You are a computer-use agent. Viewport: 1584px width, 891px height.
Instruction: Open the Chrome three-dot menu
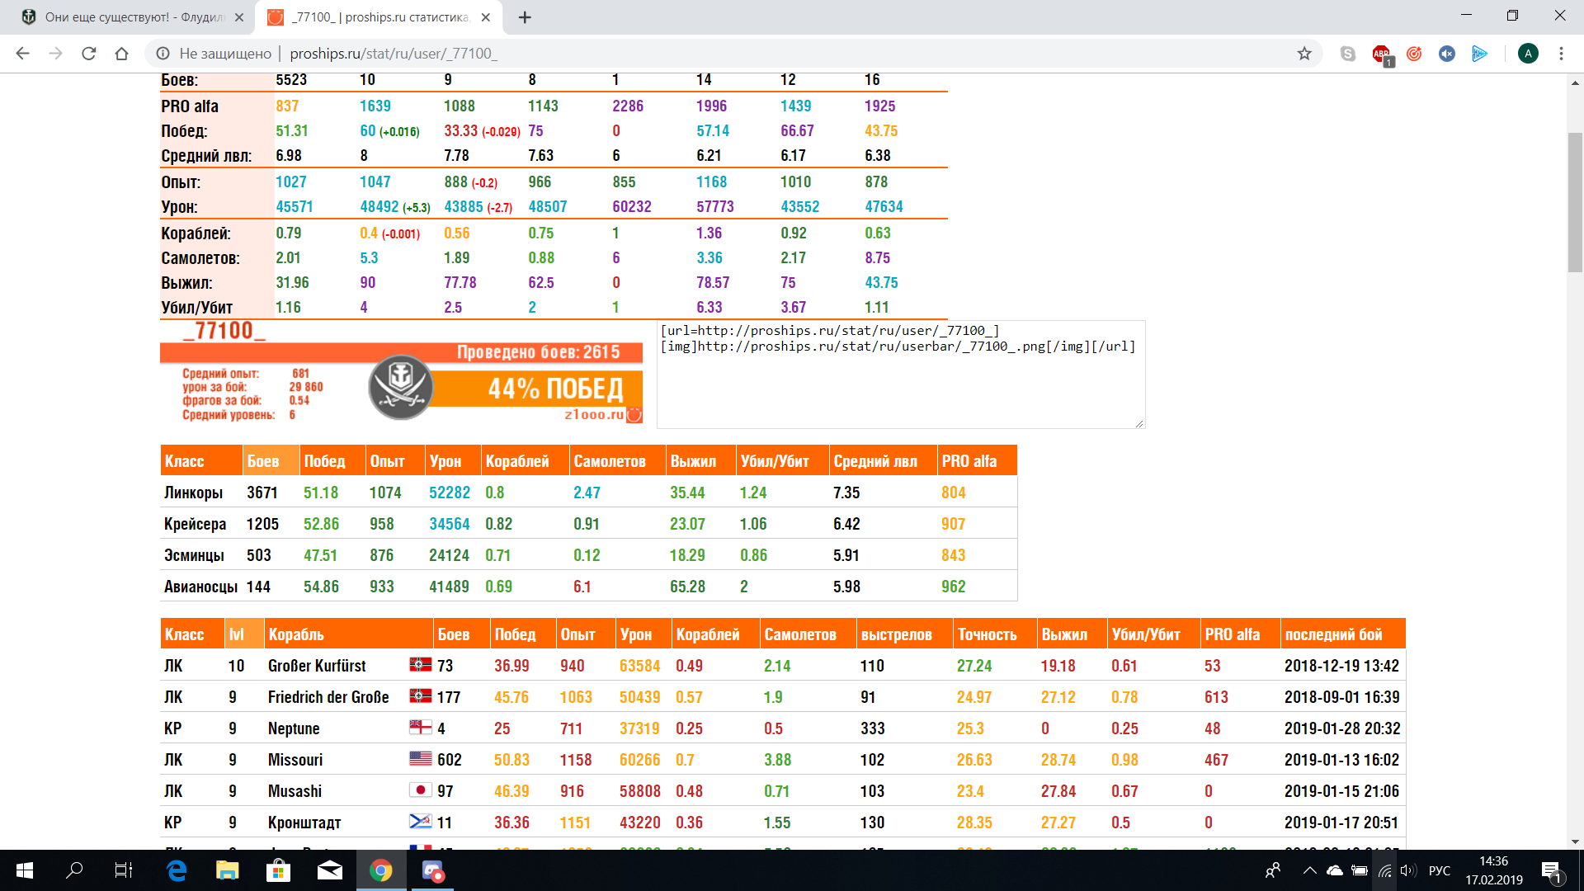pos(1561,54)
